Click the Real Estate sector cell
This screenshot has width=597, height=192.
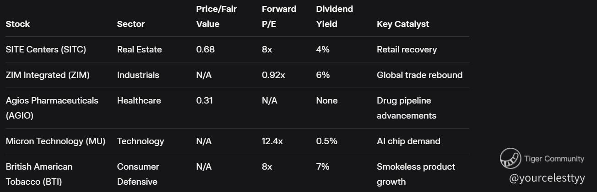(139, 49)
